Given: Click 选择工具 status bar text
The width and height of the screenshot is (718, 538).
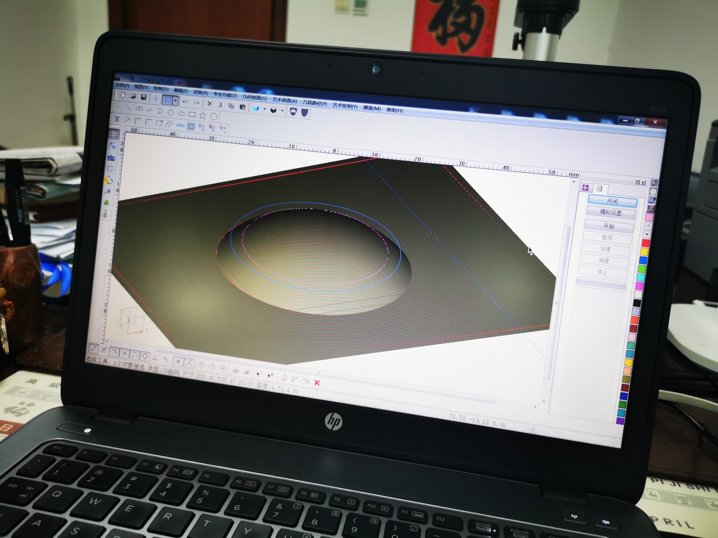Looking at the screenshot, I should [x=97, y=361].
